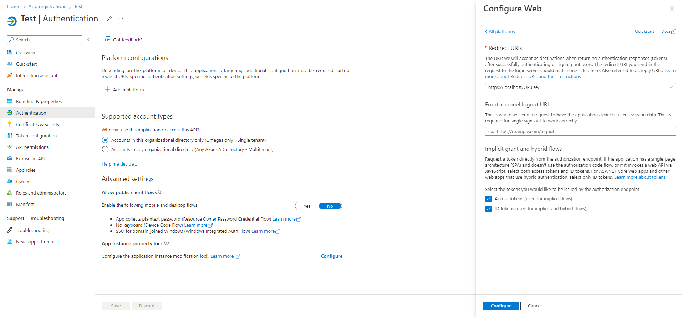This screenshot has width=682, height=317.
Task: Open the ellipsis more options menu
Action: (x=121, y=19)
